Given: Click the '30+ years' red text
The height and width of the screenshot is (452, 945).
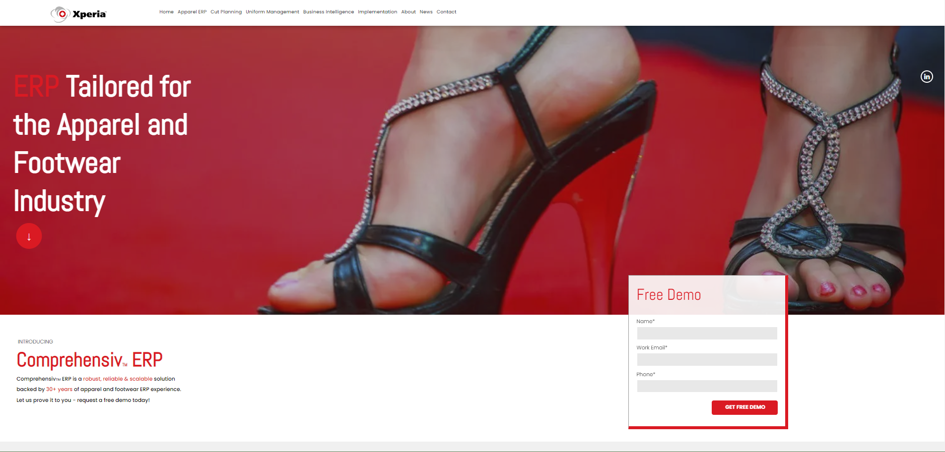Looking at the screenshot, I should click(59, 389).
